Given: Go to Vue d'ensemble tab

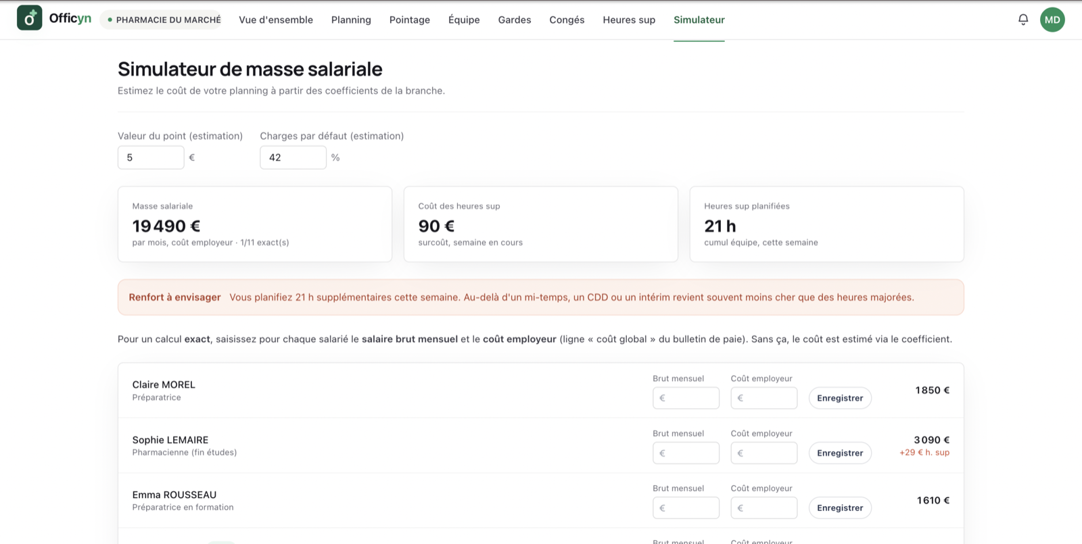Looking at the screenshot, I should coord(276,20).
